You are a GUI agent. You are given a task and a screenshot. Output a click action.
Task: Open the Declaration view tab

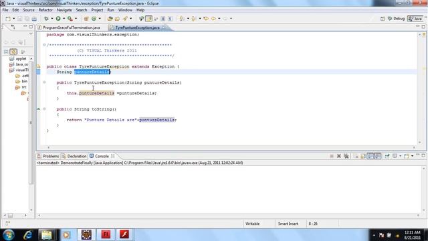pos(74,156)
